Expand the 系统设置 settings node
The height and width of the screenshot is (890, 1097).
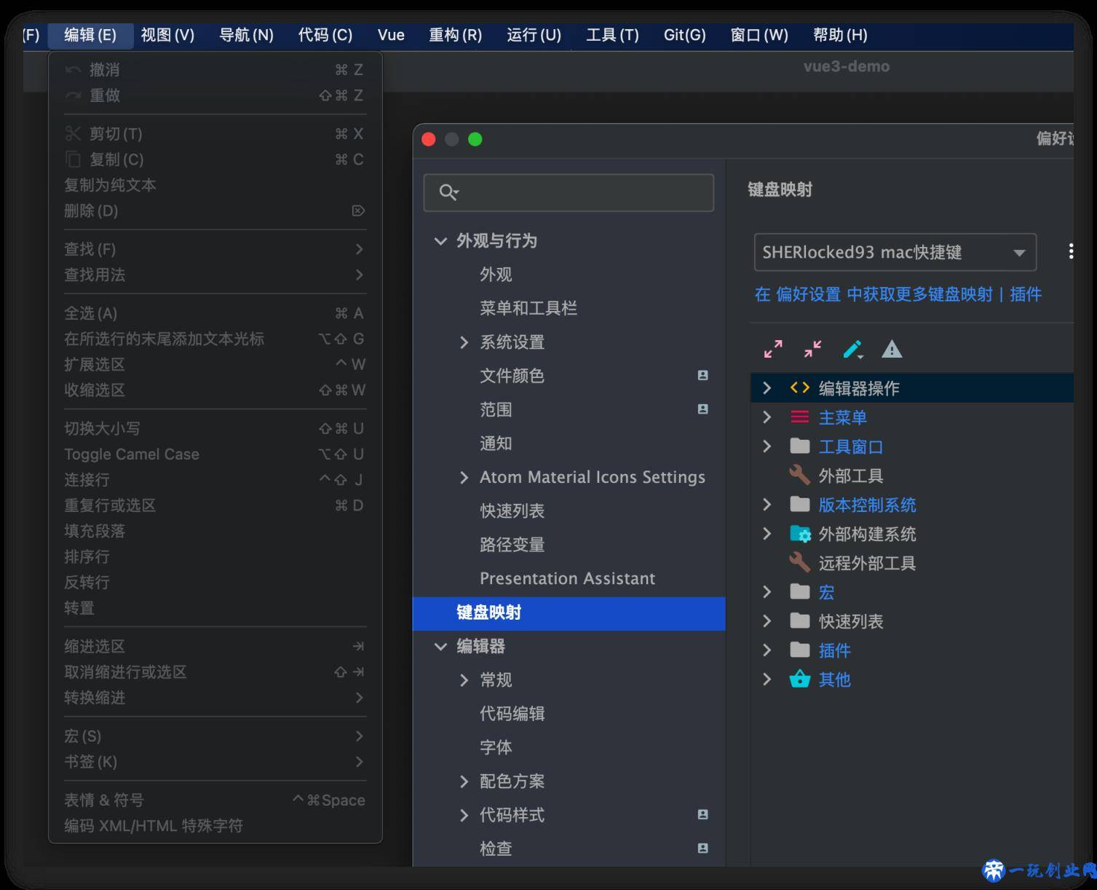tap(464, 342)
